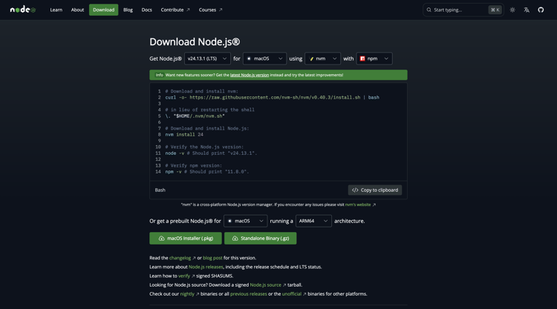Open the Docs nav item
This screenshot has height=309, width=557.
pyautogui.click(x=147, y=10)
